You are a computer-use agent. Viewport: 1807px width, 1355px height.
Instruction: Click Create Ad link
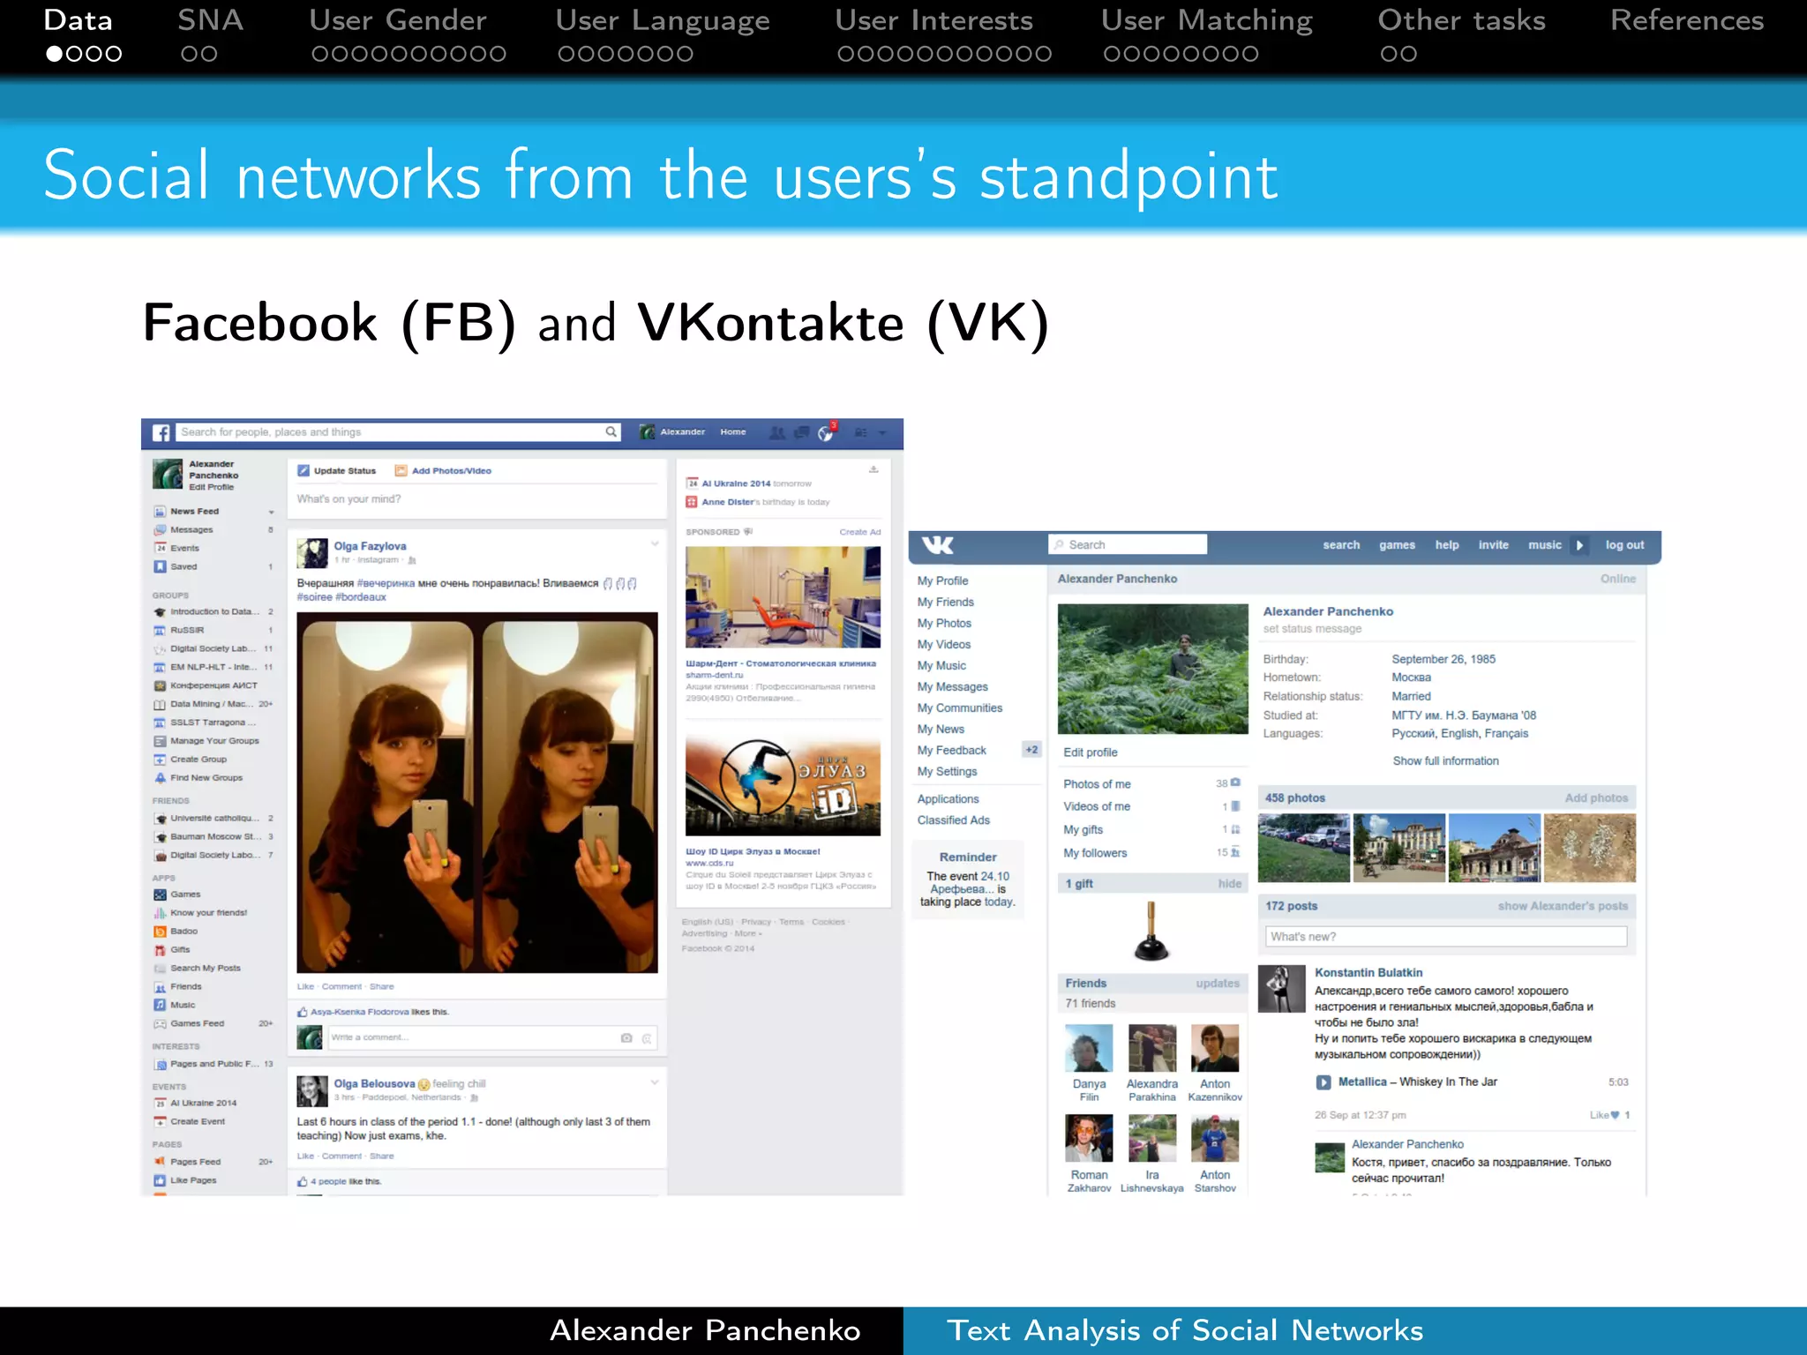(x=860, y=532)
